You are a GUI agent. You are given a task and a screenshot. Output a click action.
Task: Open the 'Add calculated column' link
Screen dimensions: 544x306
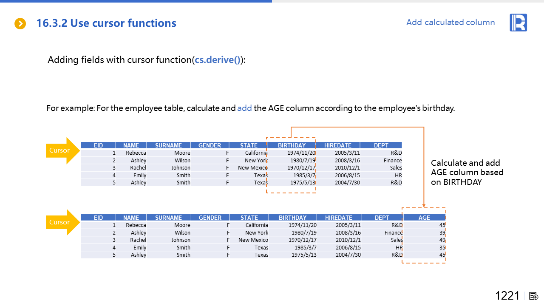click(x=450, y=23)
